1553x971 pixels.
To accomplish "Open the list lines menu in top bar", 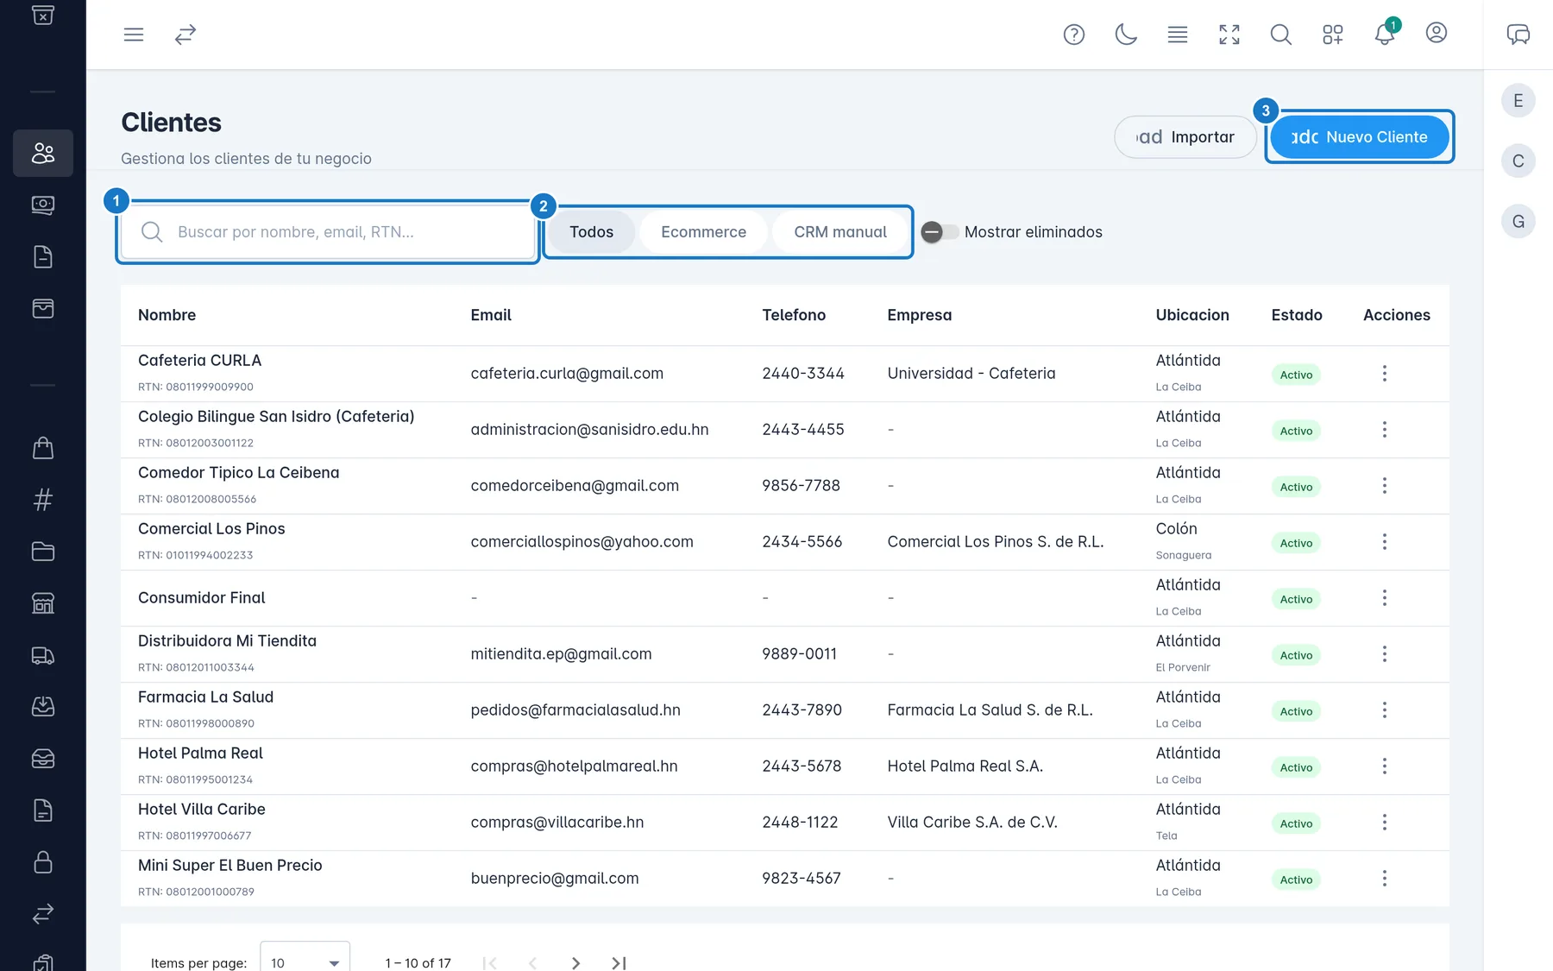I will coord(1178,35).
